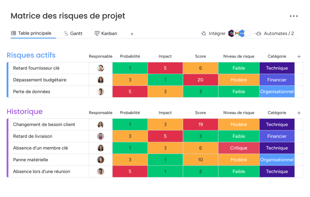
Task: Click responsable avatar for Absence lors d'une réunion
Action: pyautogui.click(x=101, y=172)
